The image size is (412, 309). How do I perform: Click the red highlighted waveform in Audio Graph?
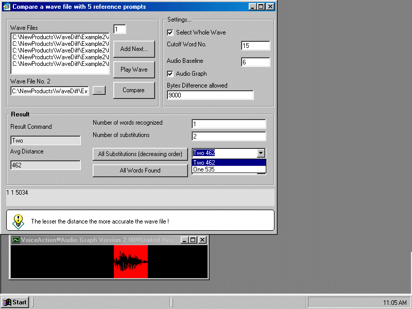coord(131,262)
